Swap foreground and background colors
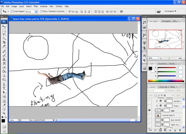 click(6, 117)
